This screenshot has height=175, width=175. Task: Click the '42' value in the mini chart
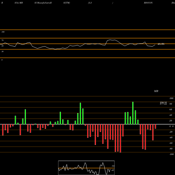[x=113, y=170]
